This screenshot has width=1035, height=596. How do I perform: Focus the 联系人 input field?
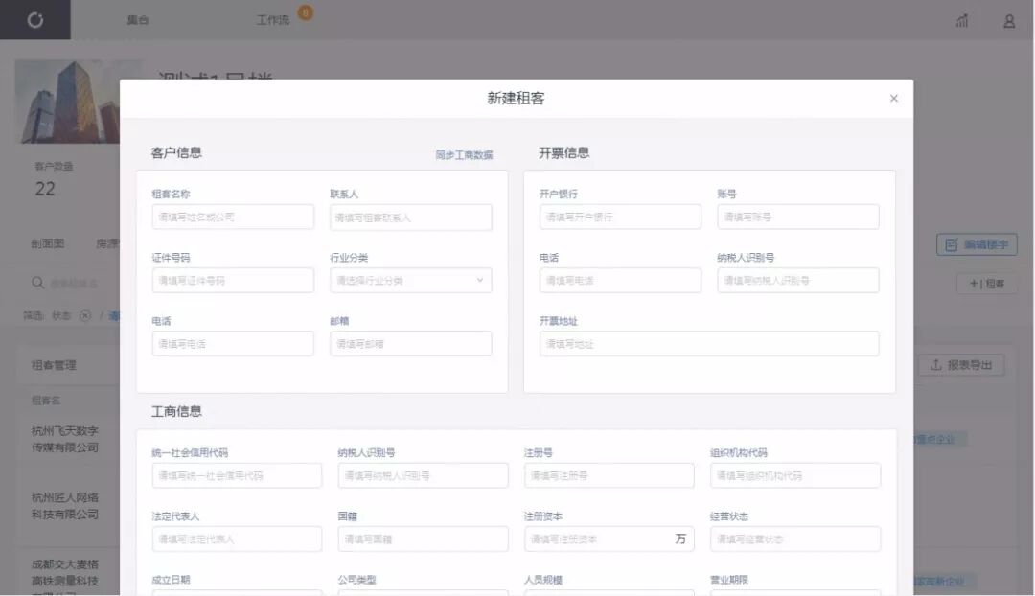point(410,218)
